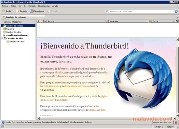Click the Sin leer: 0 status text
Image resolution: width=179 pixels, height=129 pixels.
159,127
